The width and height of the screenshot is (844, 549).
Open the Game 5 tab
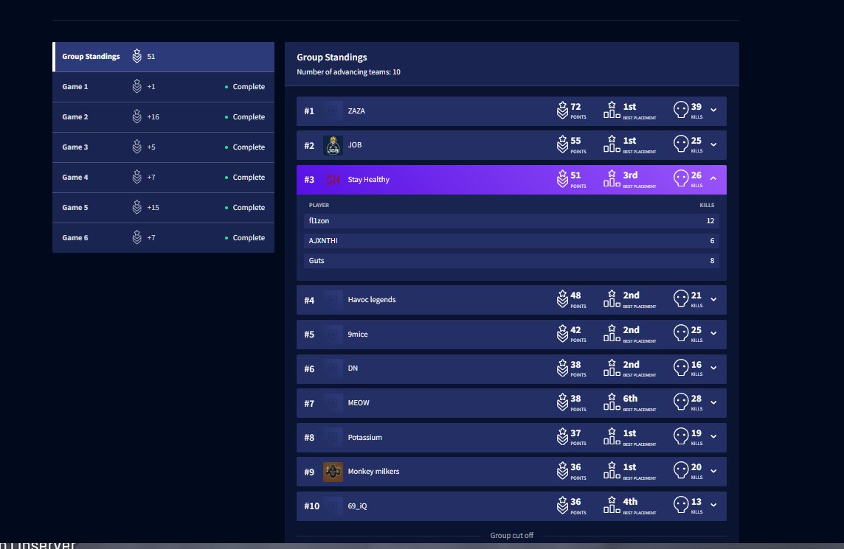point(163,207)
